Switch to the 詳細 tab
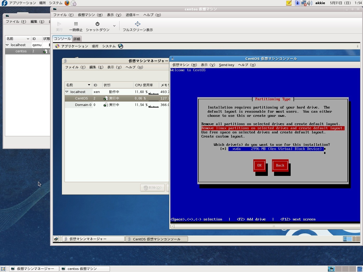The image size is (363, 272). click(77, 39)
